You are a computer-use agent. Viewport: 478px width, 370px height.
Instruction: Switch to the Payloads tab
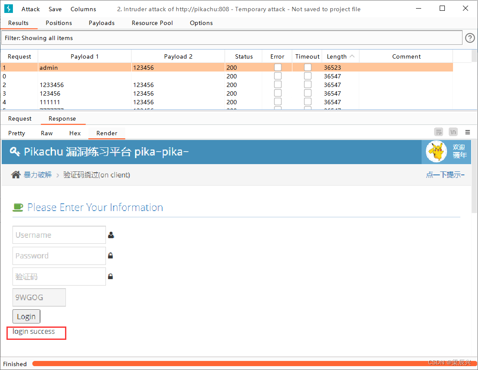tap(102, 23)
